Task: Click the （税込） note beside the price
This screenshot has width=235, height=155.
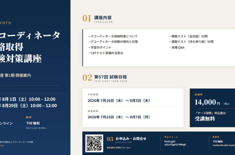Action: [x=226, y=104]
